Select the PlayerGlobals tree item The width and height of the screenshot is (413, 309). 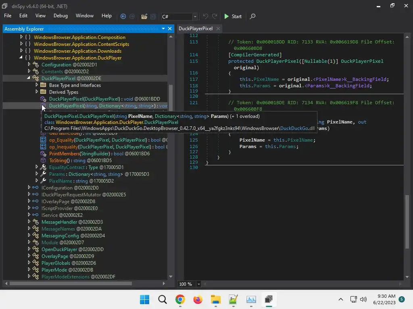pyautogui.click(x=69, y=263)
